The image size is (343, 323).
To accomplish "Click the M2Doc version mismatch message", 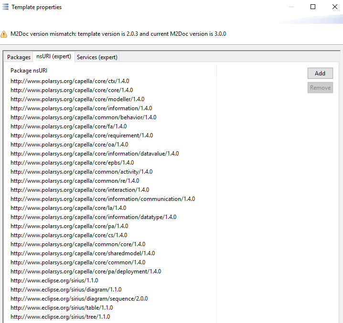I will (x=118, y=34).
